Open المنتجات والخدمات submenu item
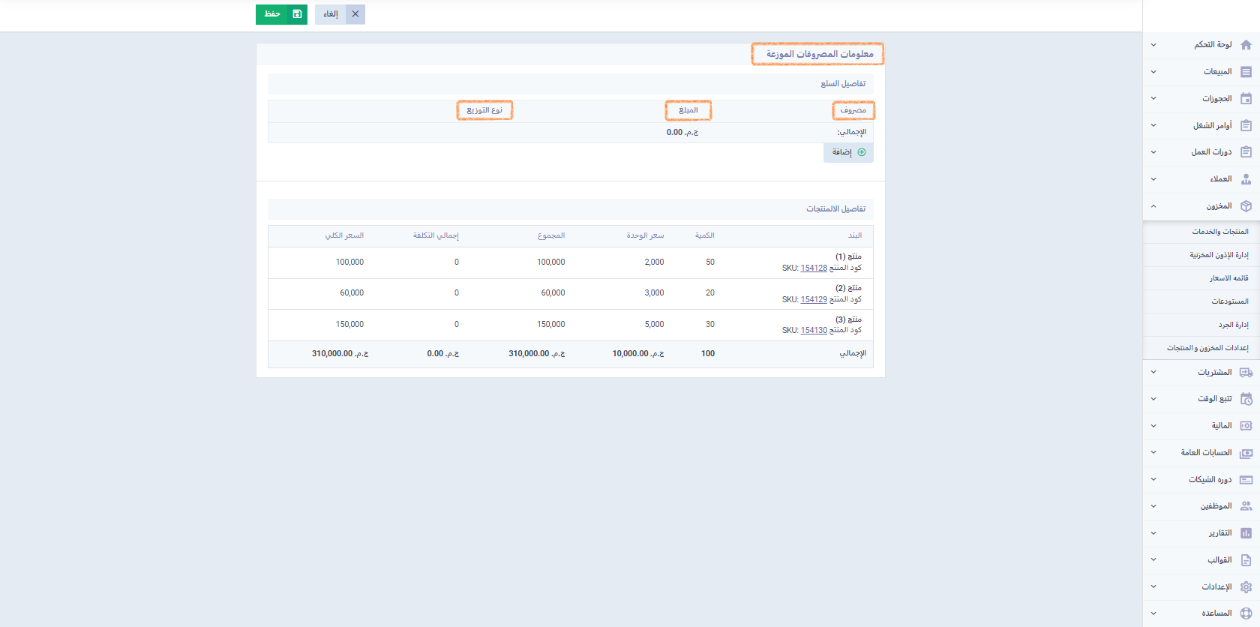The width and height of the screenshot is (1260, 627). click(x=1219, y=232)
